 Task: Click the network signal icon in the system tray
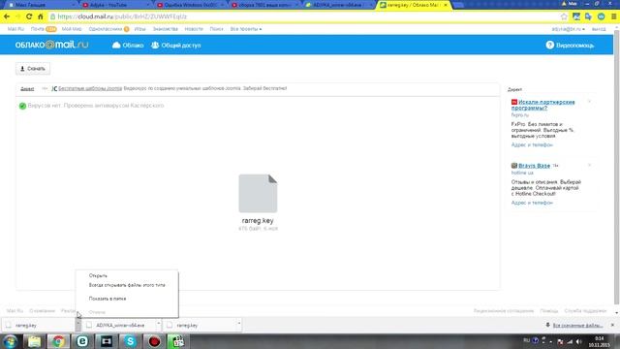(570, 341)
